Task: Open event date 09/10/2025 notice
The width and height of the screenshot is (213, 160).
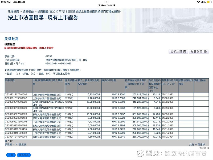Action: [x=167, y=98]
